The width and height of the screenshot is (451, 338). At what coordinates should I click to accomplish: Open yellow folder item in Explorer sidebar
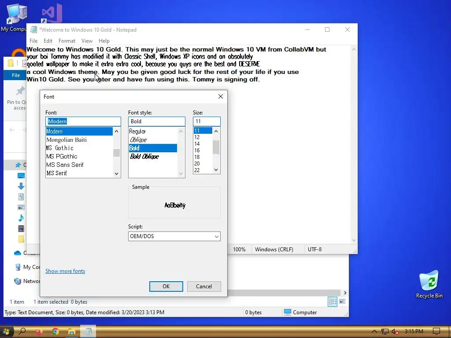pos(21,239)
